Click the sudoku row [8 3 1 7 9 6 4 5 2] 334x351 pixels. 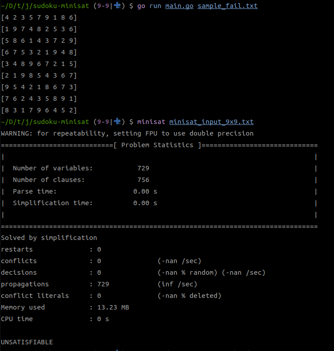pos(39,110)
